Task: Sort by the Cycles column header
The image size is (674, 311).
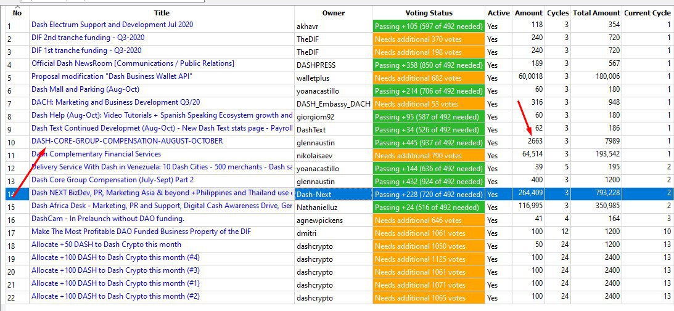Action: coord(557,13)
